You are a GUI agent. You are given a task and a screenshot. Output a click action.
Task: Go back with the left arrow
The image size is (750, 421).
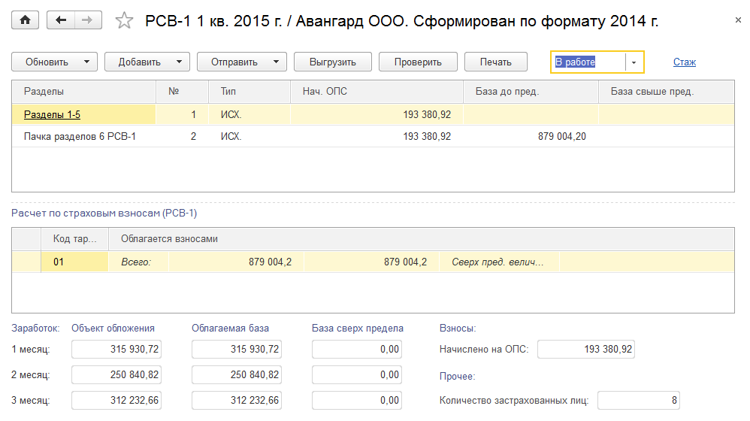tap(61, 20)
